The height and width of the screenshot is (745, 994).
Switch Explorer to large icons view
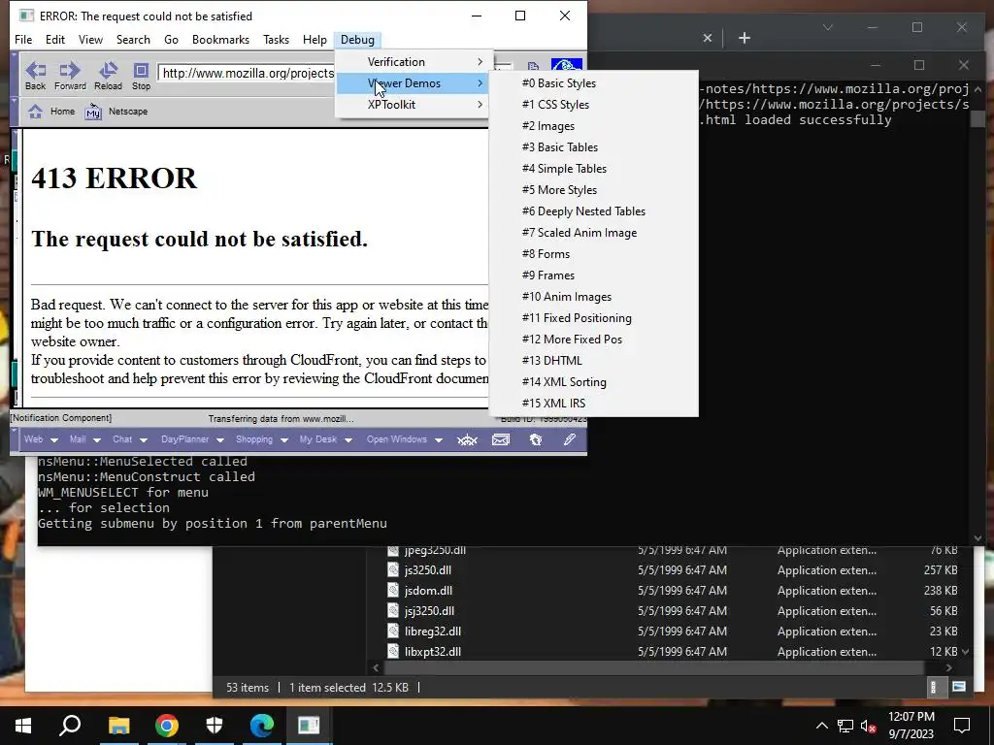(x=959, y=688)
